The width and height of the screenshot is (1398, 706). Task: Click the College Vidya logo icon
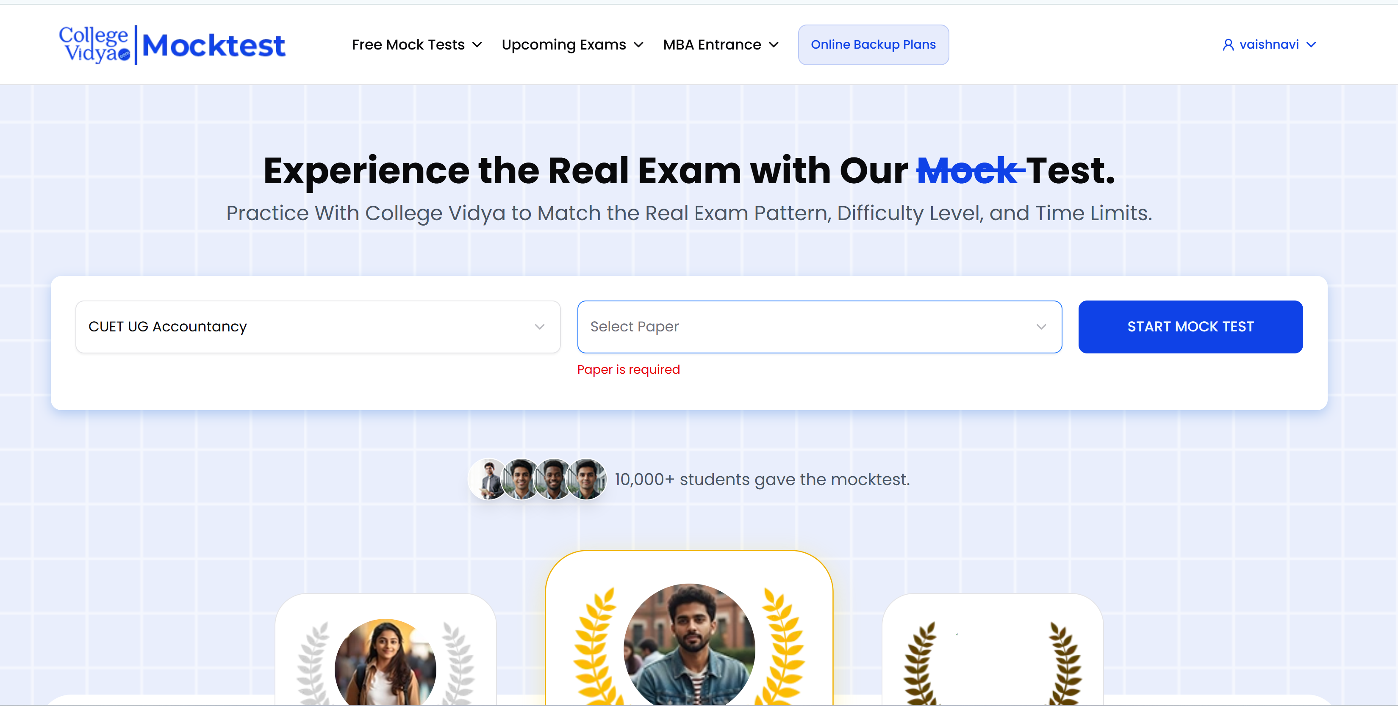tap(95, 44)
